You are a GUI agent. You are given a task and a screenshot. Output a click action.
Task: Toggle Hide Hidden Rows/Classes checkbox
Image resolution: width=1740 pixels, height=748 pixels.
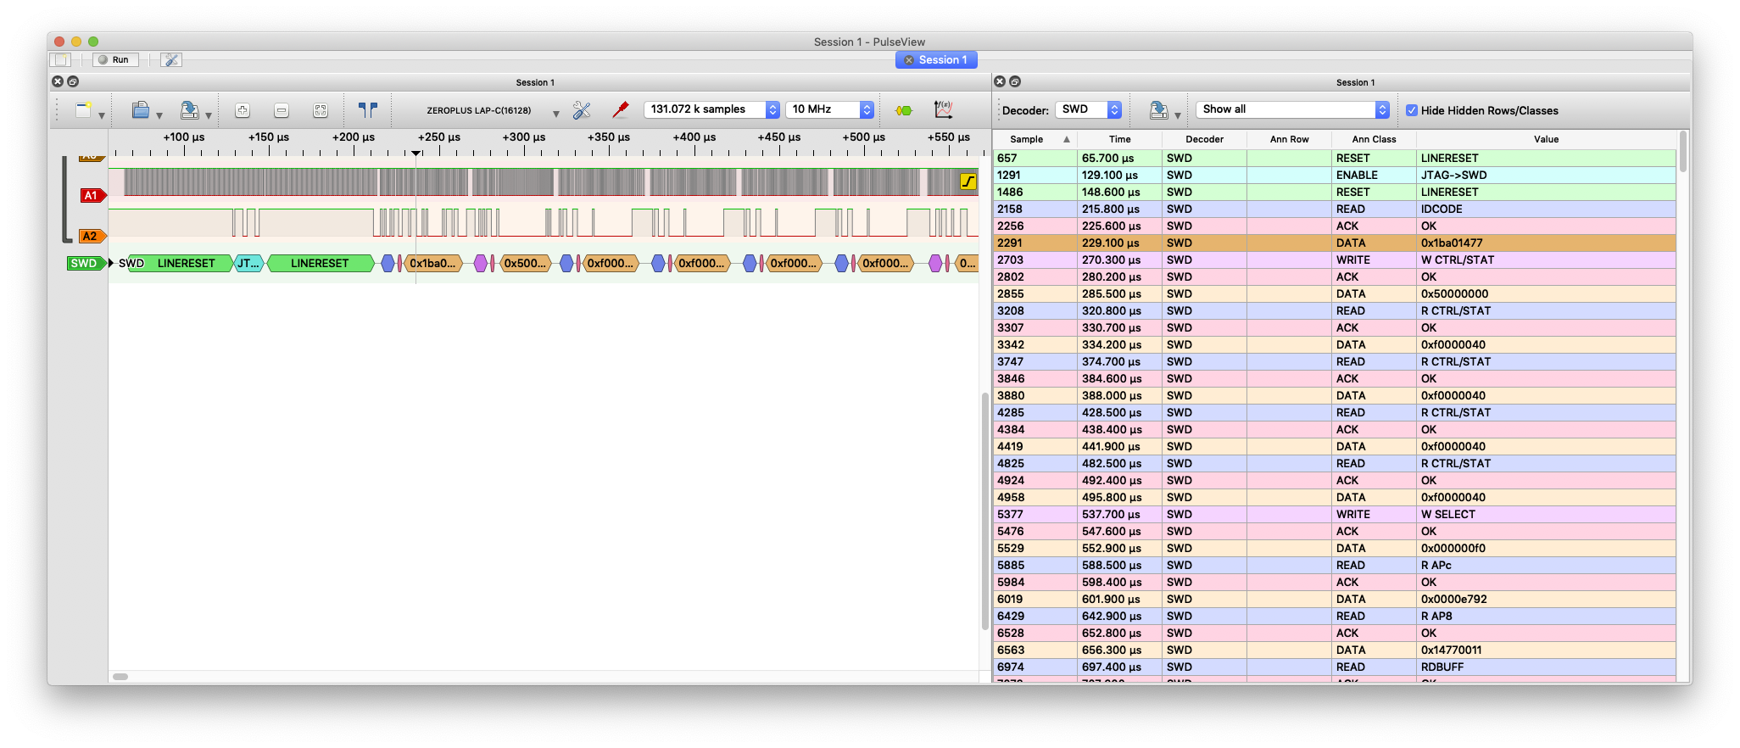tap(1412, 110)
